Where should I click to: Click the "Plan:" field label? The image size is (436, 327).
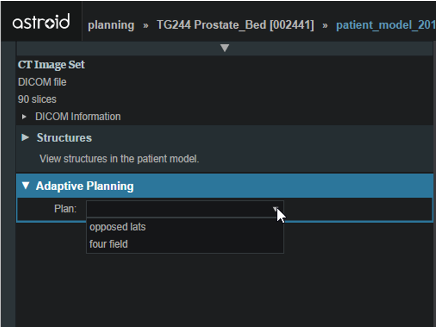[65, 209]
